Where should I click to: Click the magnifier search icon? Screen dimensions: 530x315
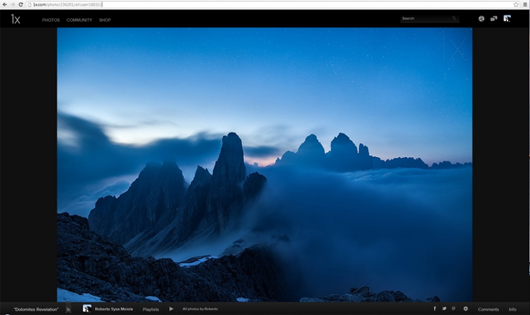[454, 19]
